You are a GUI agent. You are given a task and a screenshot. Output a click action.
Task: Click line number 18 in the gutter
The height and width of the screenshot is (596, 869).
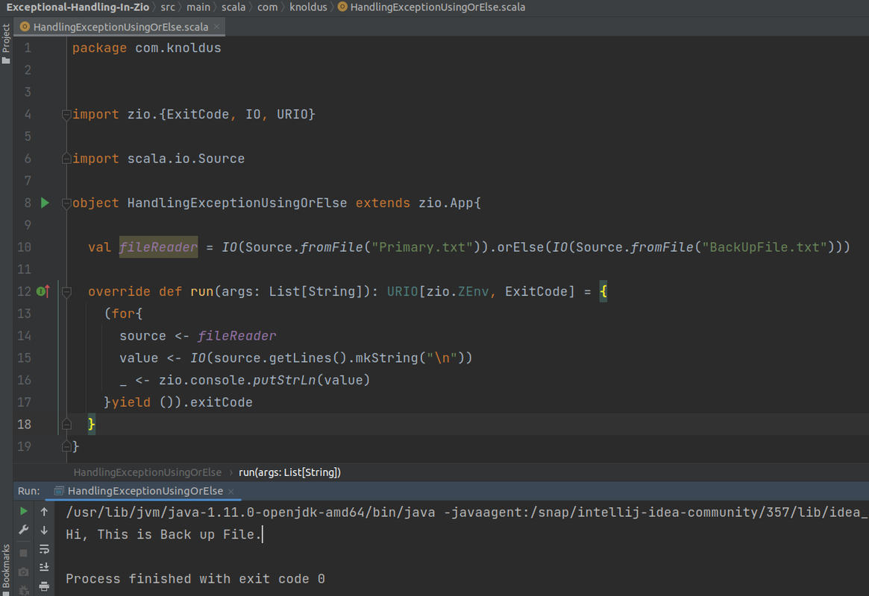[x=24, y=425]
